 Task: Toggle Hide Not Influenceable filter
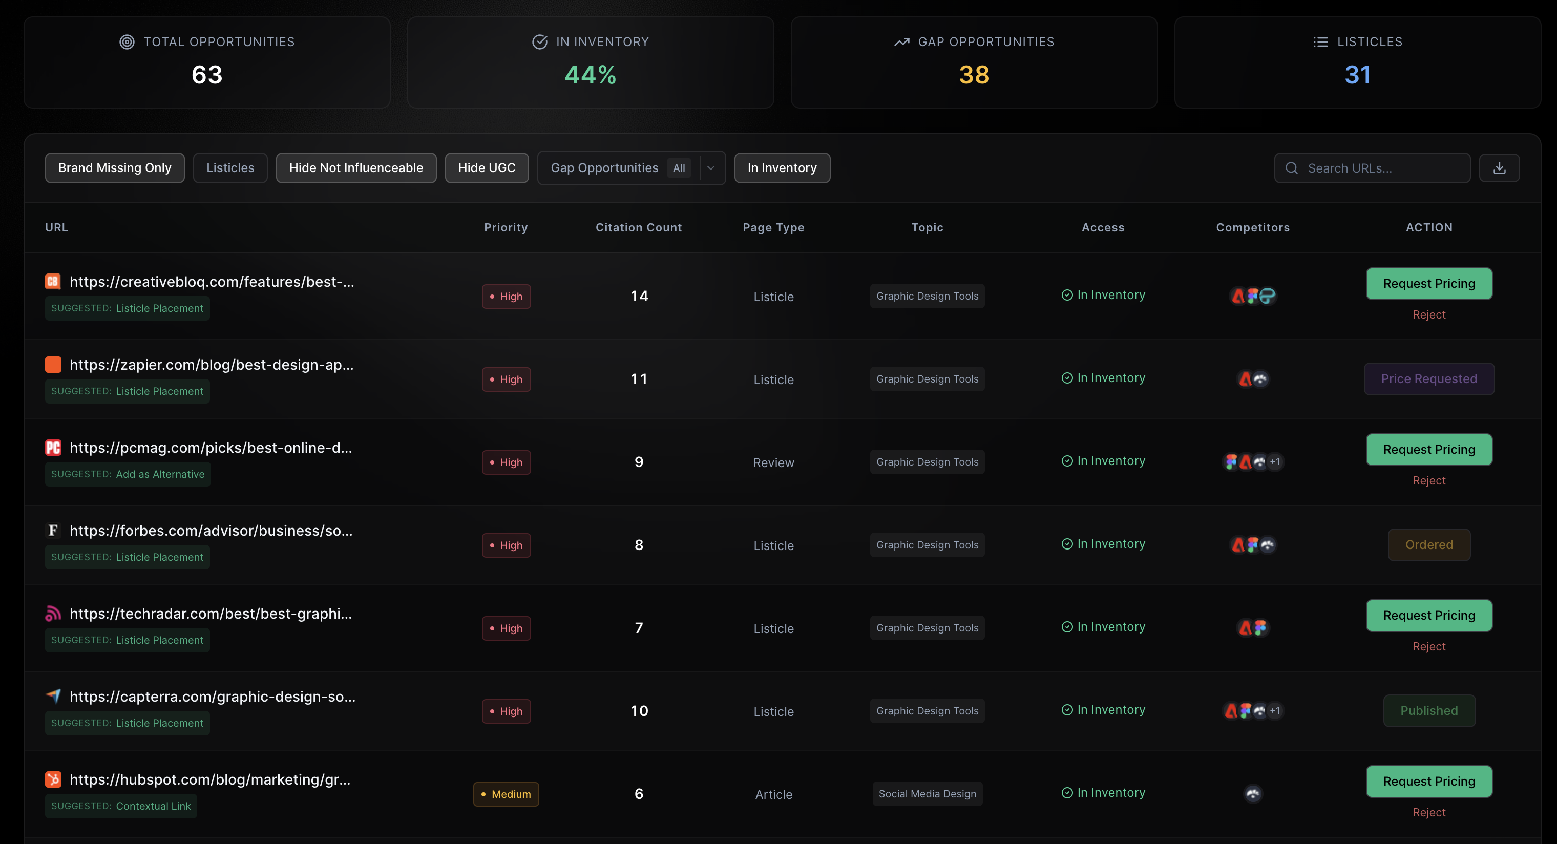point(355,167)
